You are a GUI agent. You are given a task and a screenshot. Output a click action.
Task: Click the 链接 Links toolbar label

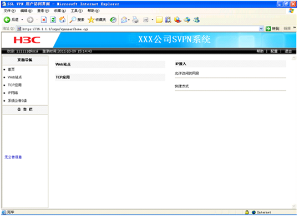point(287,29)
